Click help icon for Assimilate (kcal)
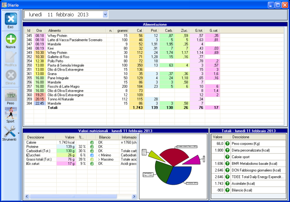This screenshot has width=290, height=202. (227, 183)
